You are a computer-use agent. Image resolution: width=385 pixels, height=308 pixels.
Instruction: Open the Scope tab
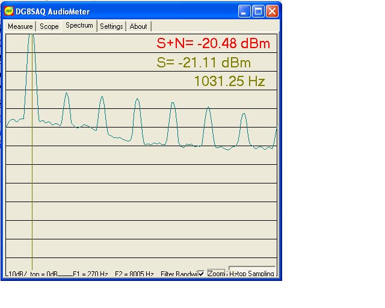(x=49, y=26)
